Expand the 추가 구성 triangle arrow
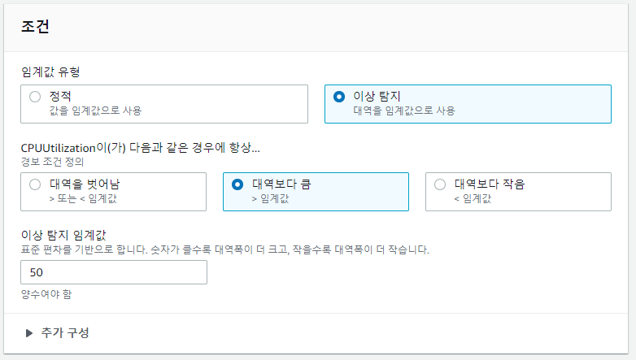 [28, 333]
